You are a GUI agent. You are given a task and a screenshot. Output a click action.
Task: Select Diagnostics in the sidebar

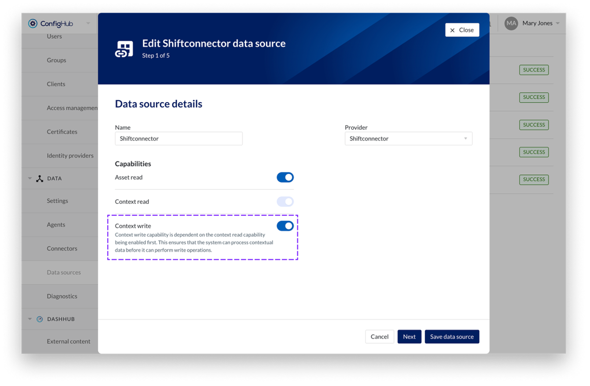[62, 296]
